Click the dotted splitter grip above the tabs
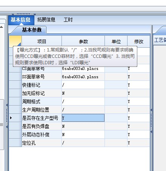 (24, 14)
